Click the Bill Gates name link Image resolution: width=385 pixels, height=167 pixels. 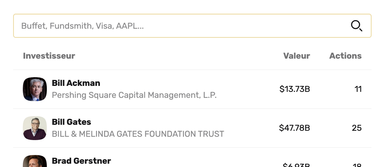pyautogui.click(x=71, y=122)
